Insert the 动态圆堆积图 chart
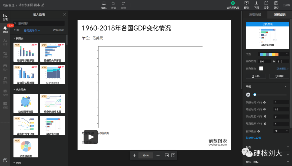 pyautogui.click(x=26, y=103)
